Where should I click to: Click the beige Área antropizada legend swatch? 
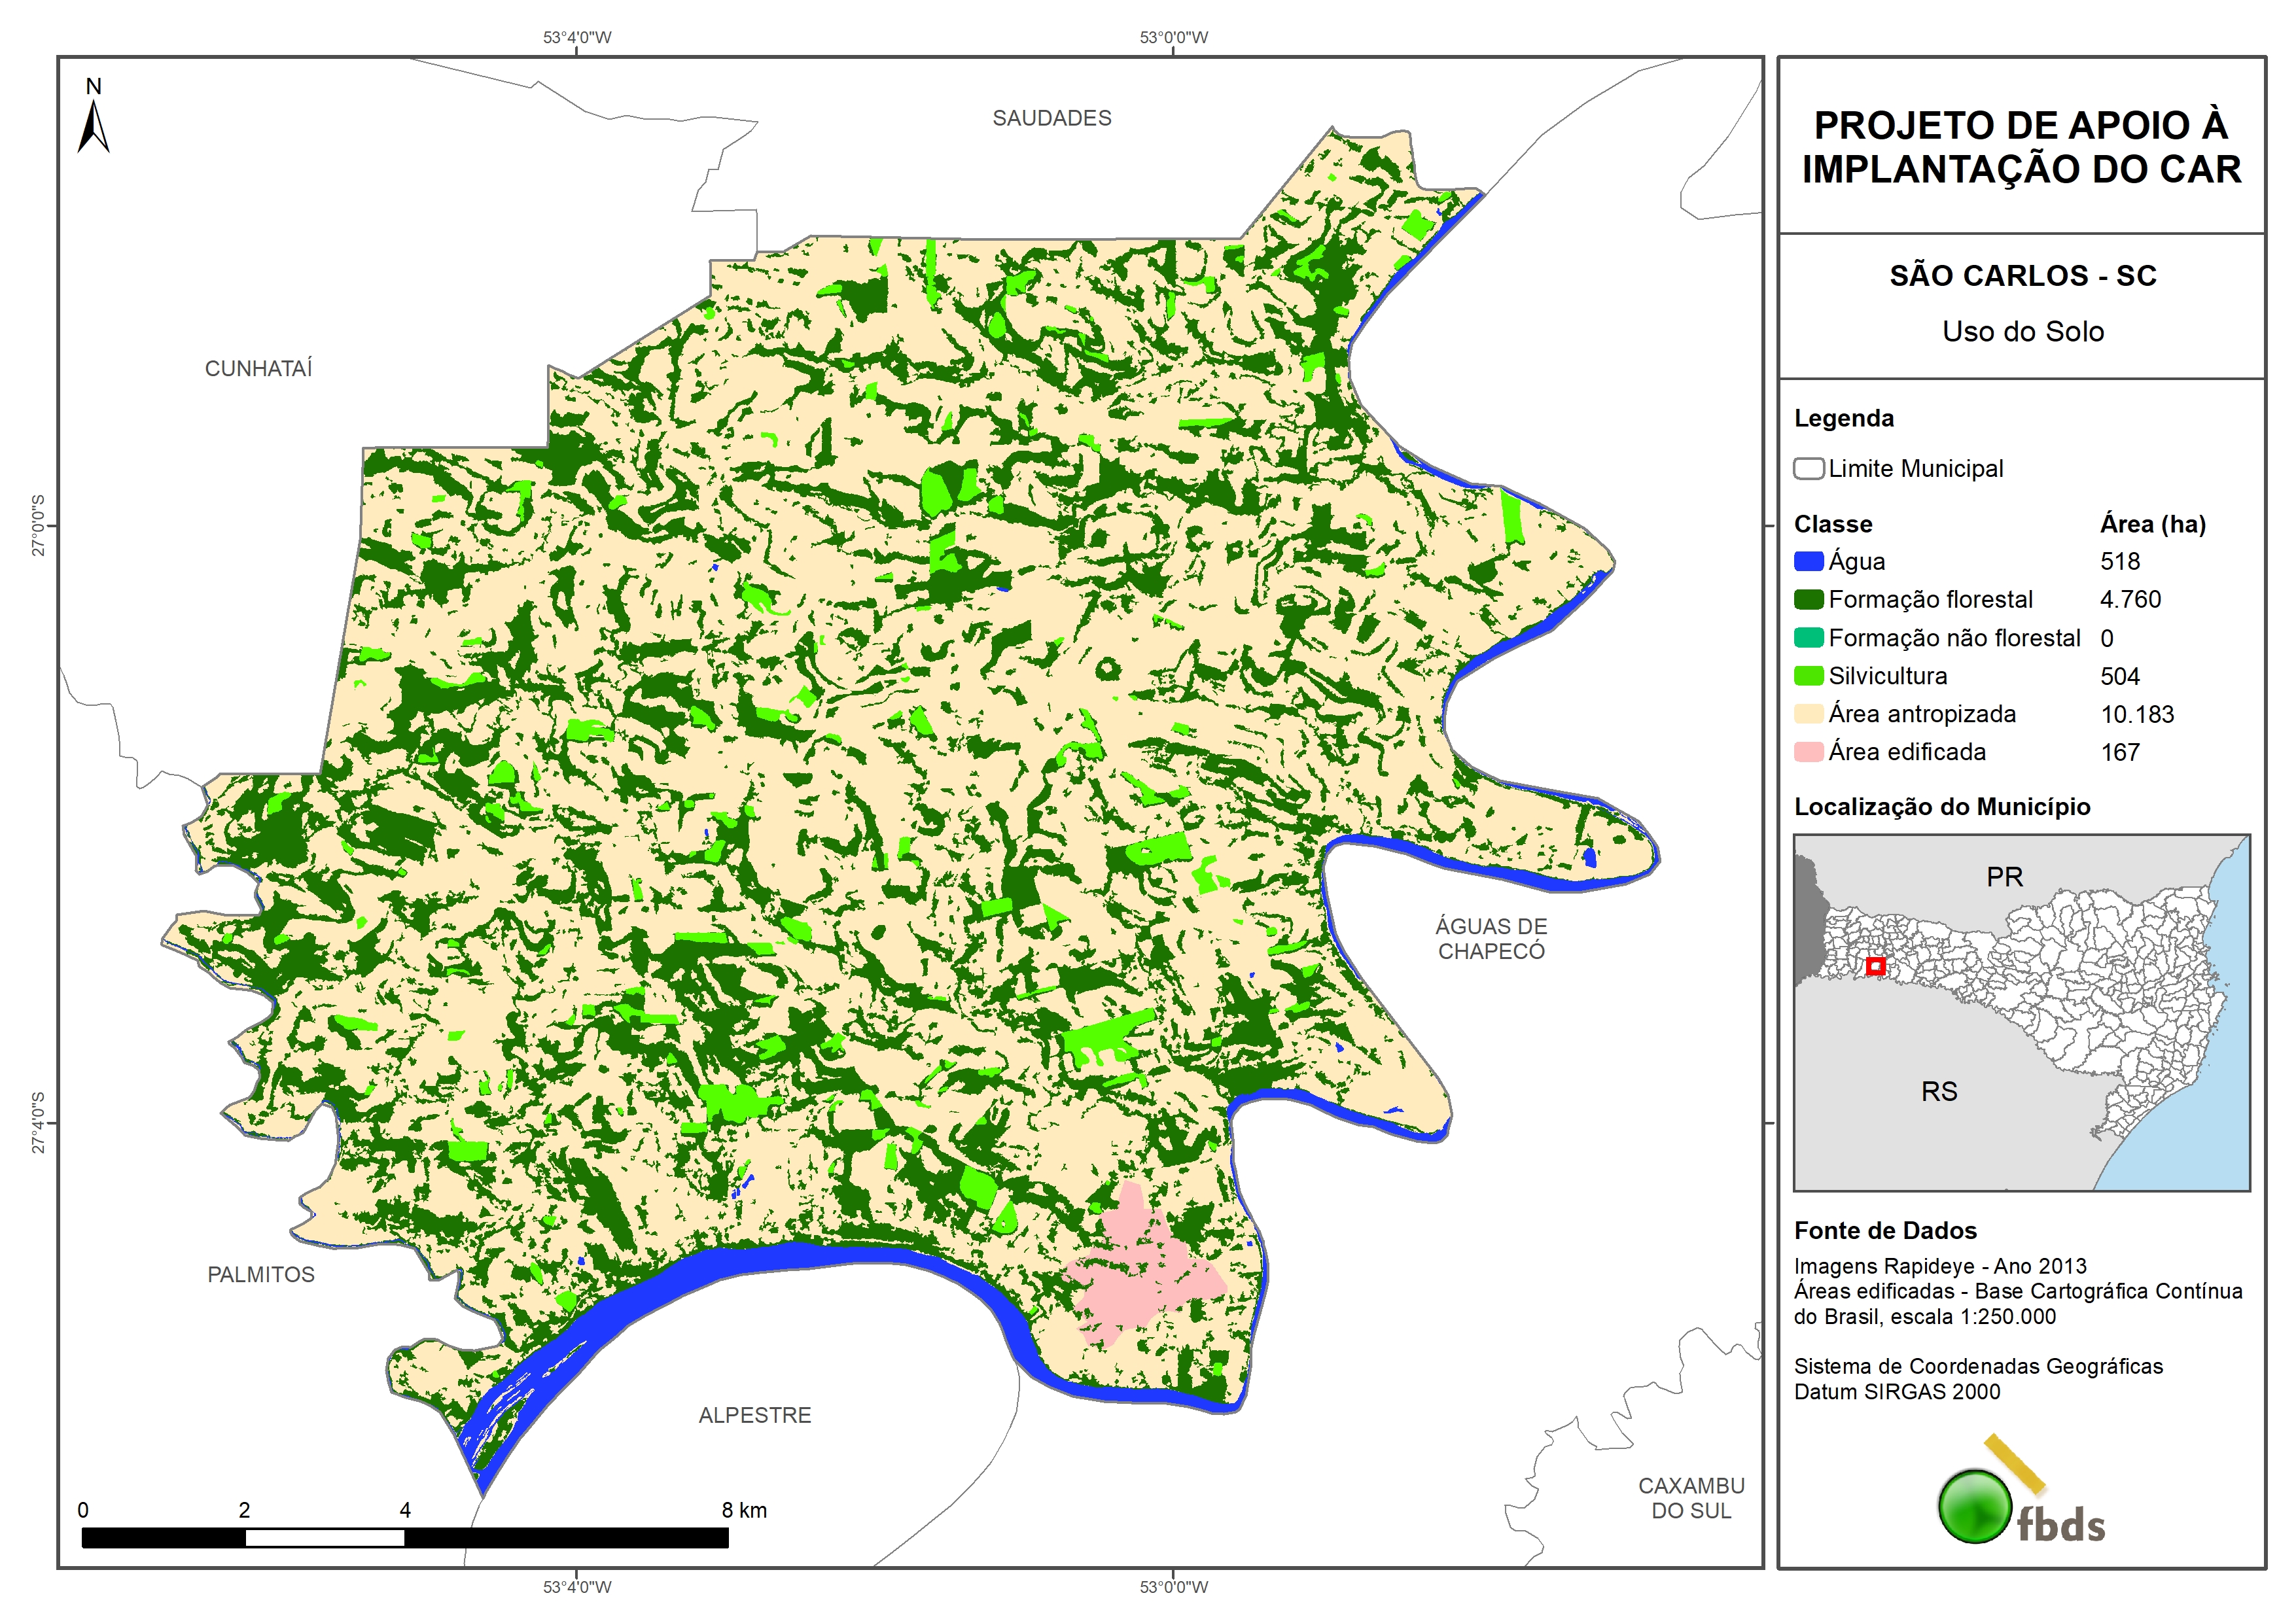coord(1808,714)
